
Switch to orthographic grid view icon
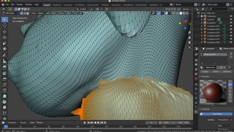(189, 48)
